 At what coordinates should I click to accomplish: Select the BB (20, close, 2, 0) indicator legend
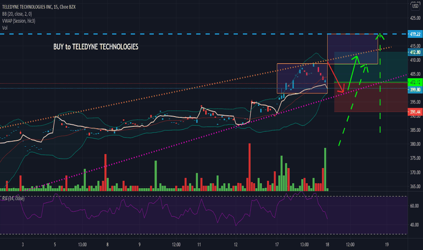pyautogui.click(x=17, y=14)
